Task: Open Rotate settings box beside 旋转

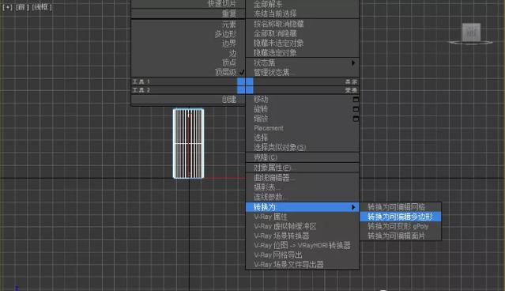Action: point(356,109)
